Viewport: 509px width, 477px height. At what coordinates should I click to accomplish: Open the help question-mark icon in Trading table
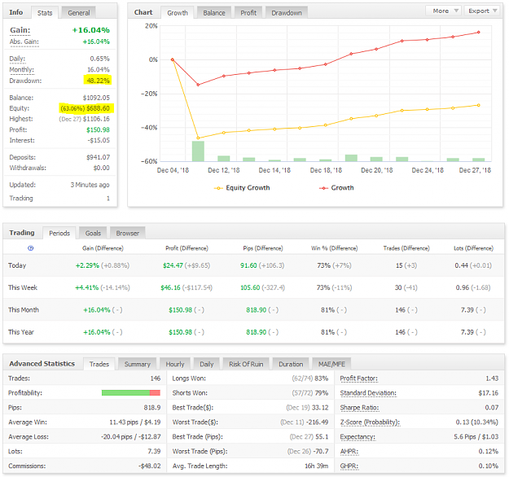(30, 248)
